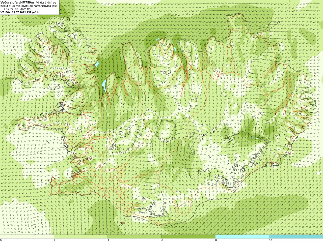323x242 pixels.
Task: Click the medium green 4–6 legend swatch
Action: point(134,237)
